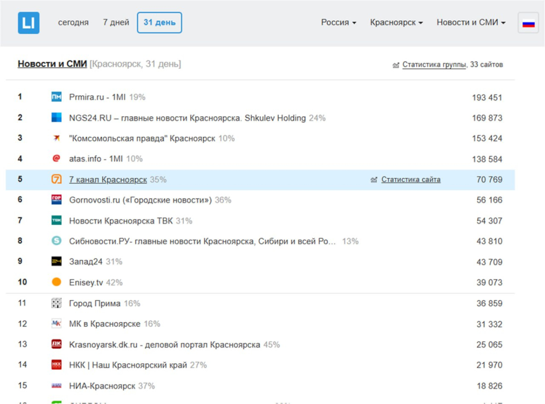Screen dimensions: 545x404
Task: Click the LI LiveInternet logo
Action: (29, 23)
